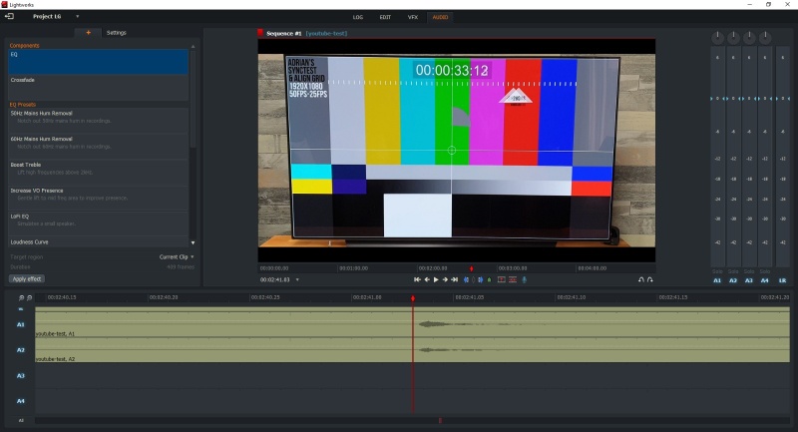The image size is (798, 432).
Task: Open the timecode dropdown under the viewer
Action: (297, 280)
